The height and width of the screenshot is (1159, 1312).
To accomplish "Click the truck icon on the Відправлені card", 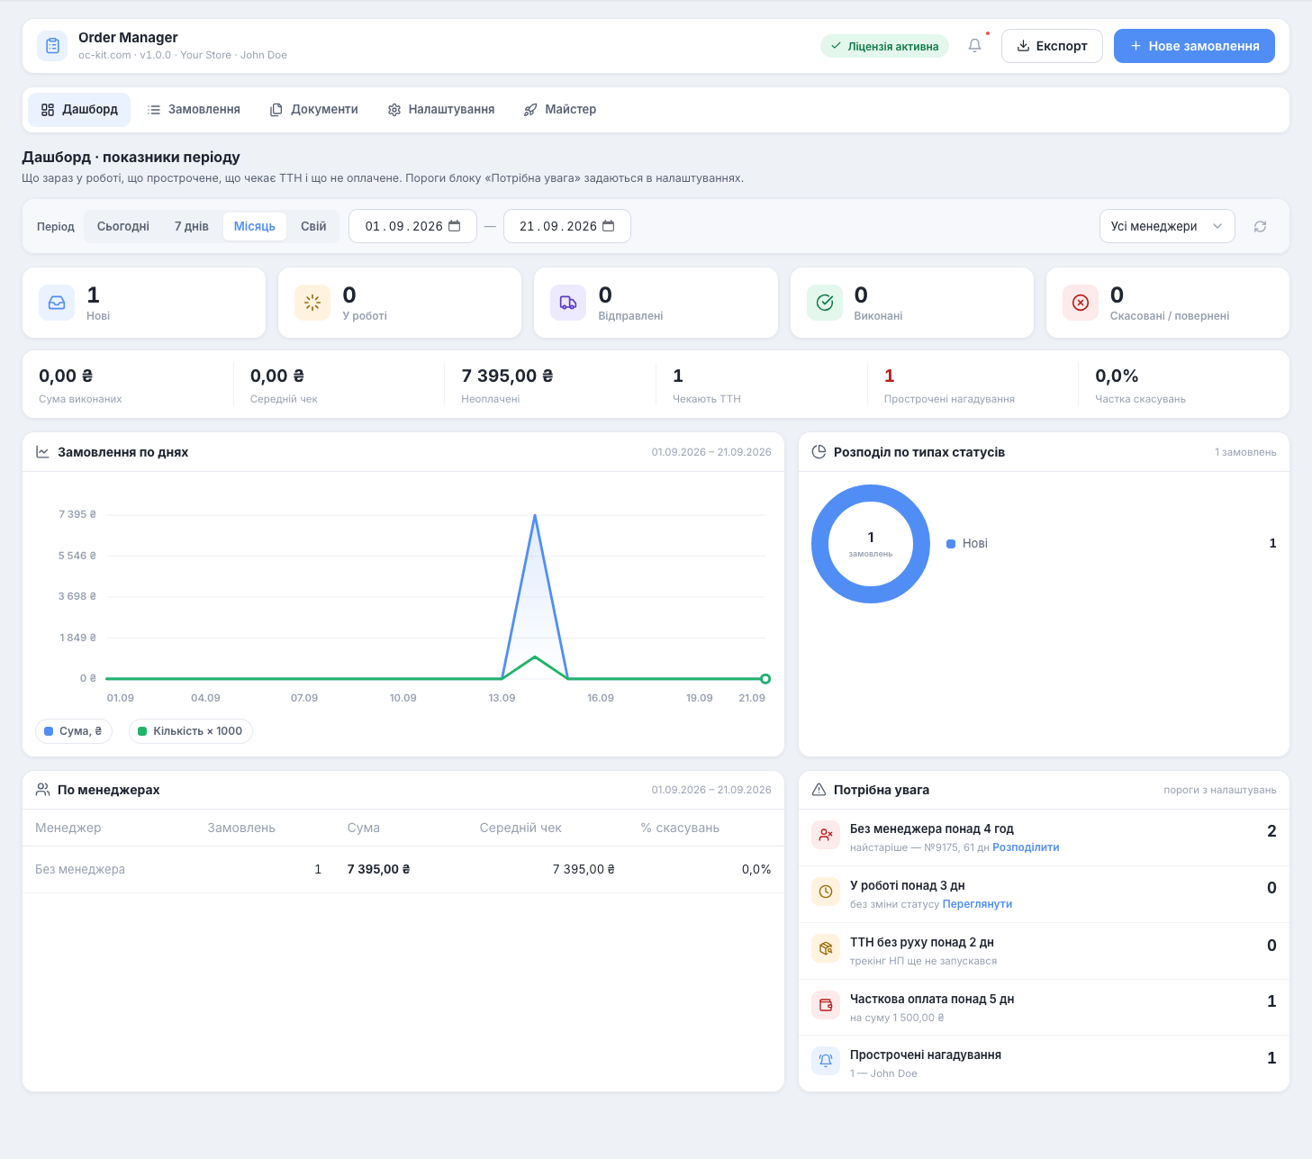I will (568, 303).
